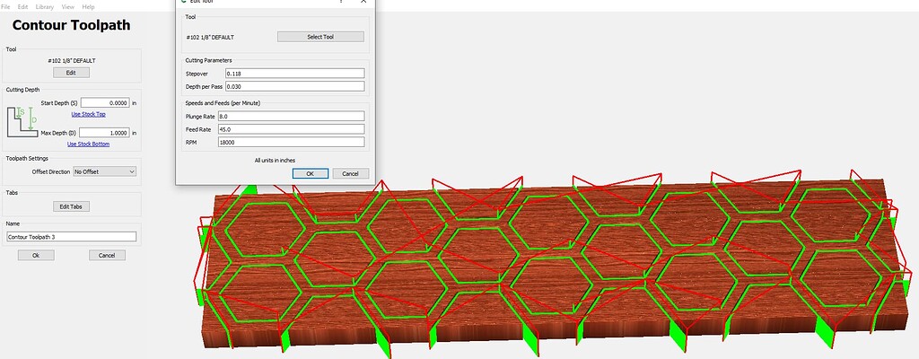Open the Library menu

45,7
